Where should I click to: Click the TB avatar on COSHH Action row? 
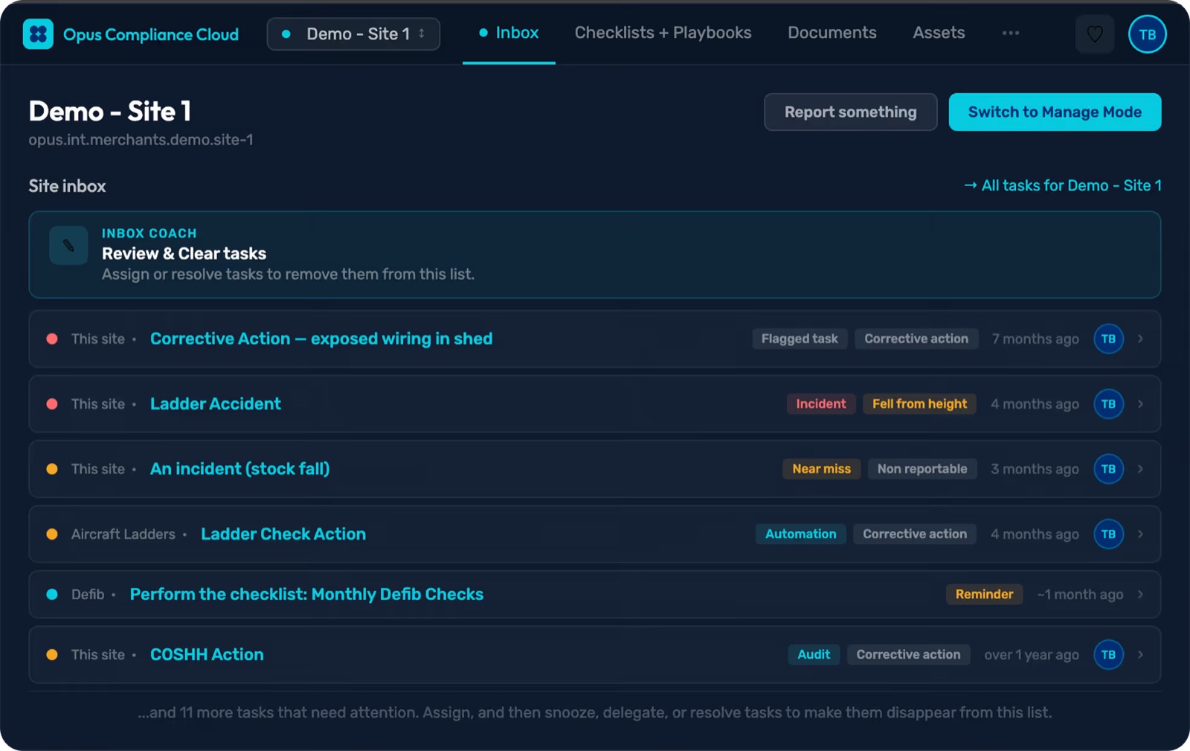pos(1108,654)
